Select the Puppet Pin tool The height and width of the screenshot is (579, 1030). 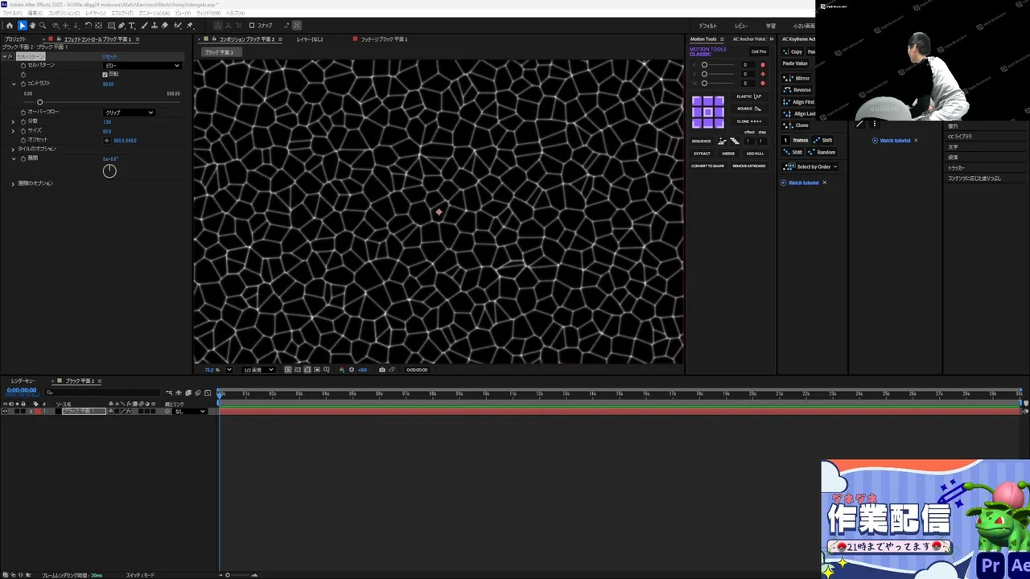(190, 26)
